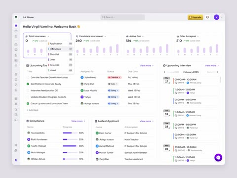Open Luca Modric's Doing status dropdown

tap(113, 90)
